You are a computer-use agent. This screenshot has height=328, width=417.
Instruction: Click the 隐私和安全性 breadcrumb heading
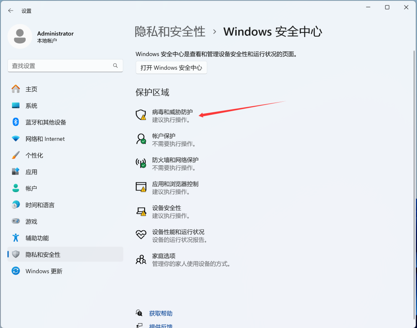(170, 32)
